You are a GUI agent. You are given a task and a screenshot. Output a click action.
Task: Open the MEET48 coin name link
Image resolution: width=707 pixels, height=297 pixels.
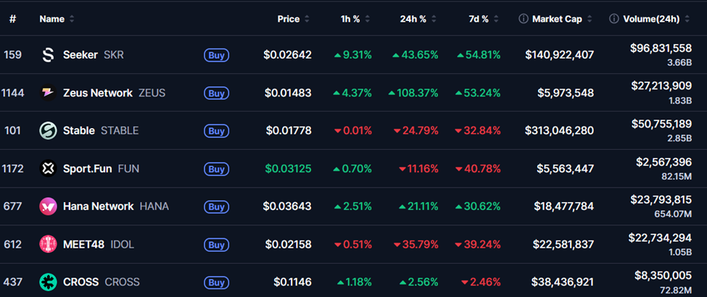83,245
